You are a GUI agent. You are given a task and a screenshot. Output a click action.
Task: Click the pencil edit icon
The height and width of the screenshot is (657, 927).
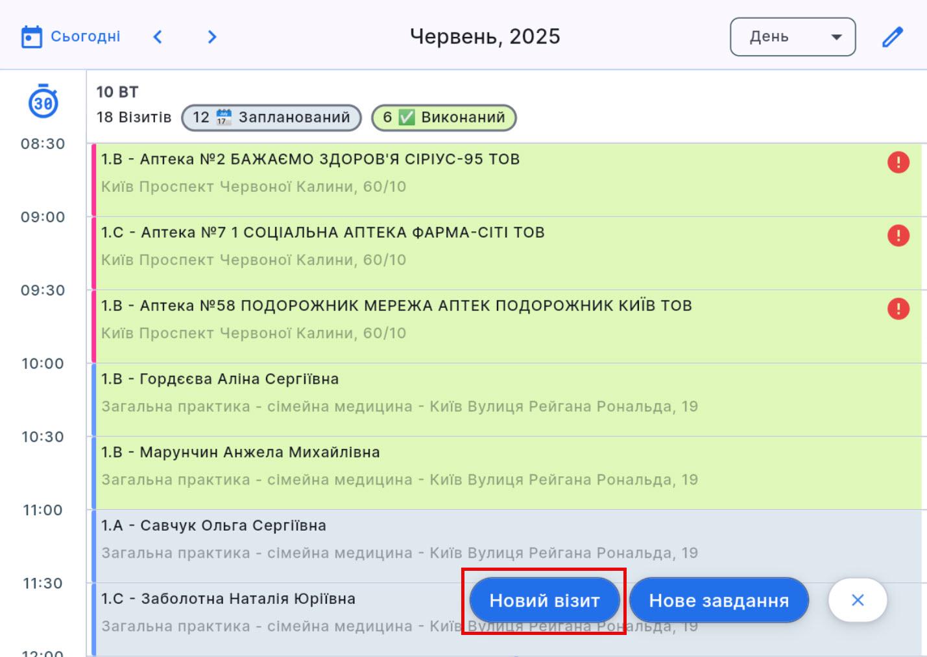click(x=893, y=37)
